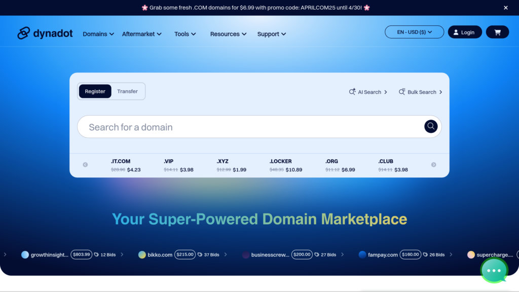Screen dimensions: 519x292
Task: Switch to the Transfer option
Action: [127, 91]
